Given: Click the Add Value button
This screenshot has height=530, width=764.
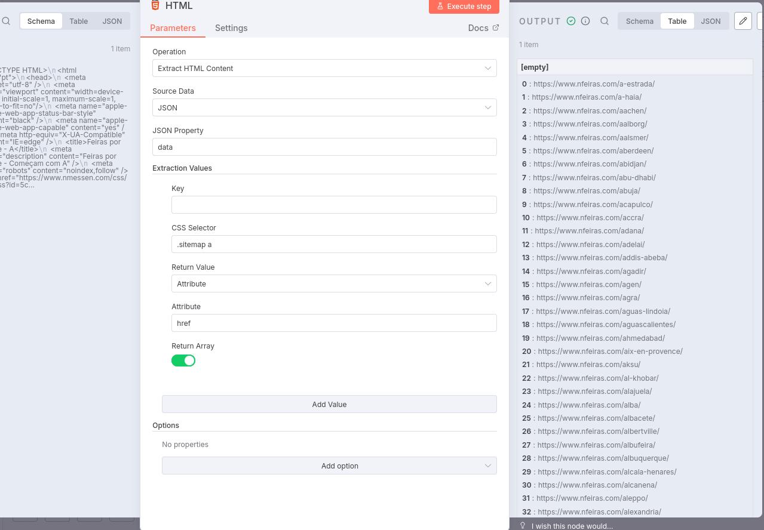Looking at the screenshot, I should pyautogui.click(x=329, y=404).
